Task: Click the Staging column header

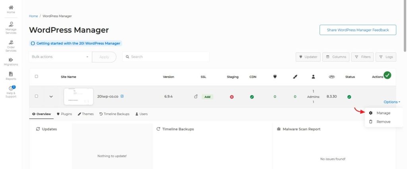Action: (233, 77)
